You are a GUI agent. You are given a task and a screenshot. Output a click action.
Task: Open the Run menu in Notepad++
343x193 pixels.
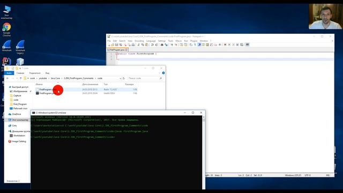pos(186,41)
